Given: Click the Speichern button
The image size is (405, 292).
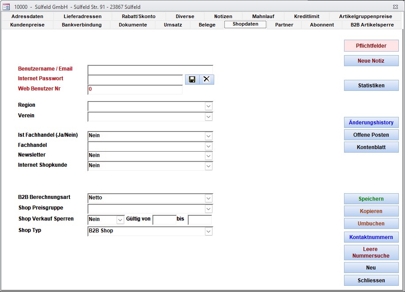Looking at the screenshot, I should 371,199.
